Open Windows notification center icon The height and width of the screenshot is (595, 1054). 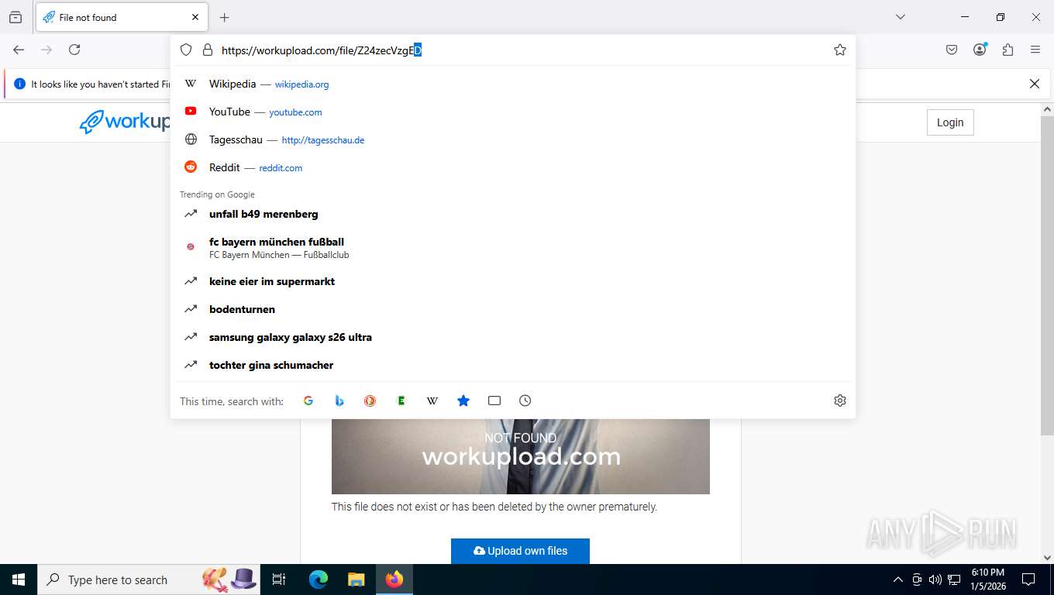click(1028, 580)
